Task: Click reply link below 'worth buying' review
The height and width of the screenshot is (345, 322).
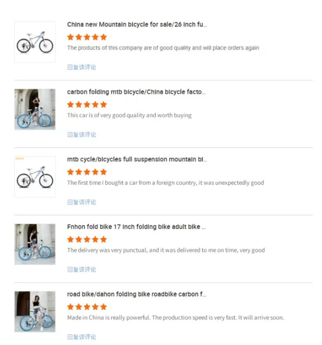Action: click(x=82, y=134)
